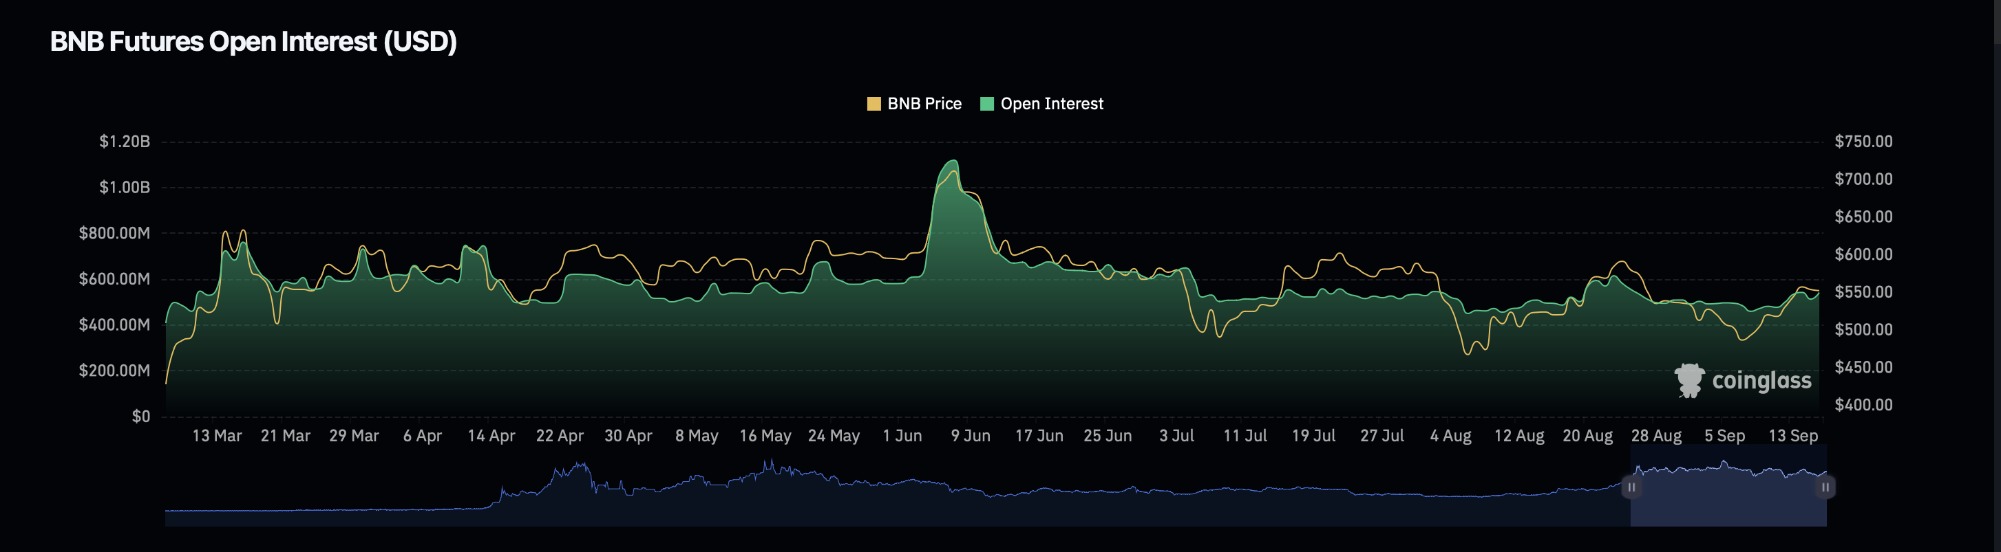Click the 16 May date label
2001x552 pixels.
(765, 436)
